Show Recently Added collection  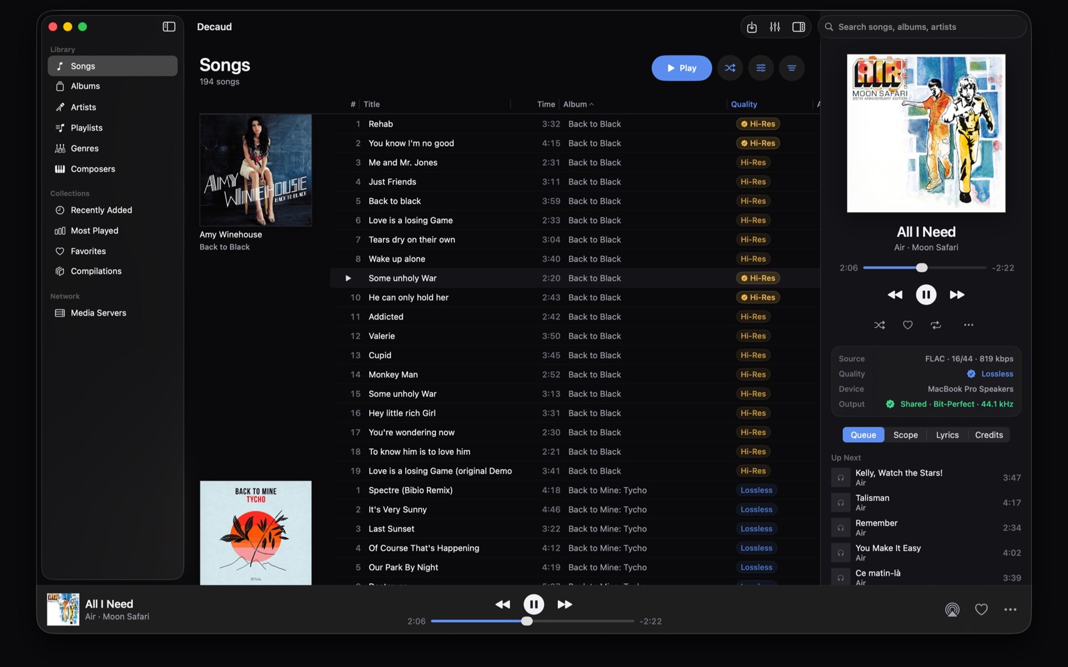[113, 210]
